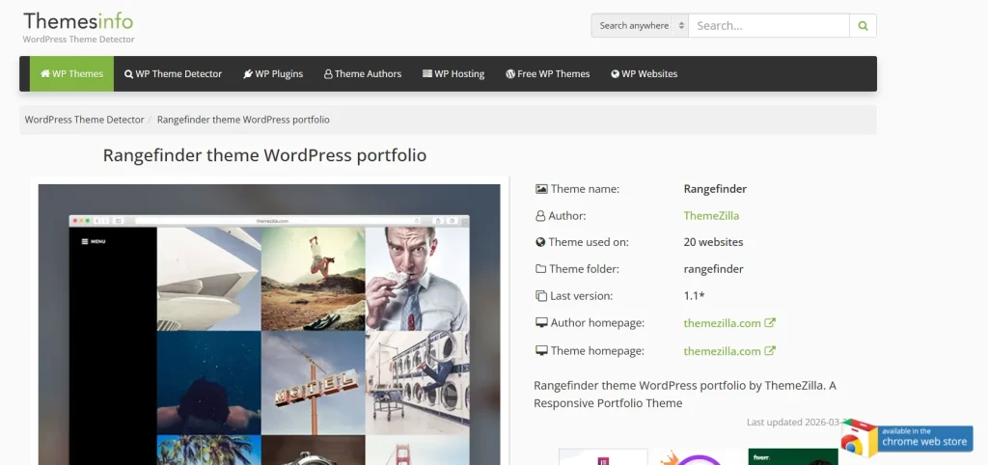The width and height of the screenshot is (988, 465).
Task: Click the Themesinfo logo
Action: (x=78, y=21)
